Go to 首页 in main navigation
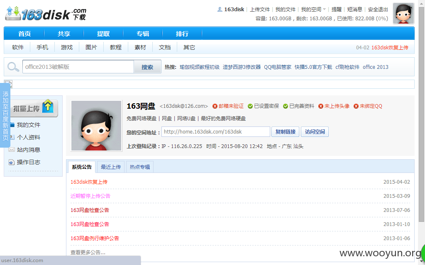The width and height of the screenshot is (425, 265). pos(24,34)
